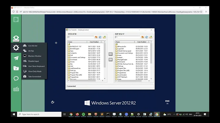The width and height of the screenshot is (220, 123).
Task: Go up one folder in SDP-K12-17 pane
Action: coord(151,37)
